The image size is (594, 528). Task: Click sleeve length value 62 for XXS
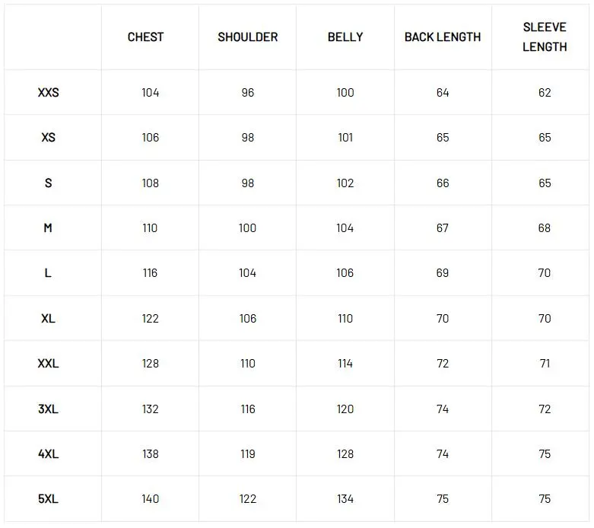coord(545,93)
